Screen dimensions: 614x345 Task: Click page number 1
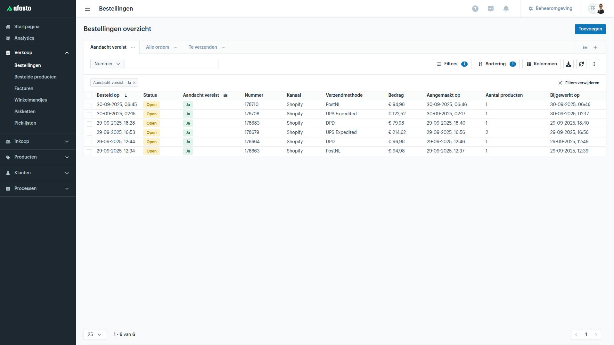(586, 335)
